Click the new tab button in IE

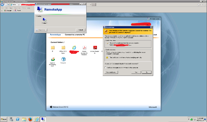click(x=94, y=5)
